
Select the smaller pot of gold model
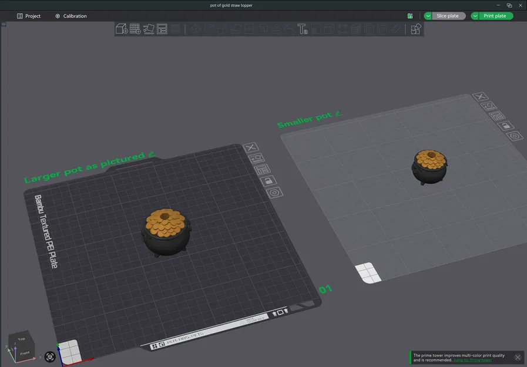pos(429,167)
